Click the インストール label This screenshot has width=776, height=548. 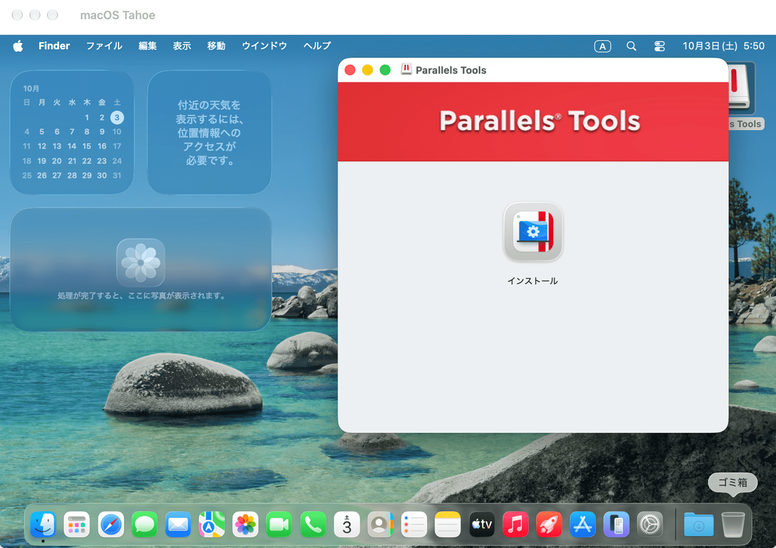[532, 281]
